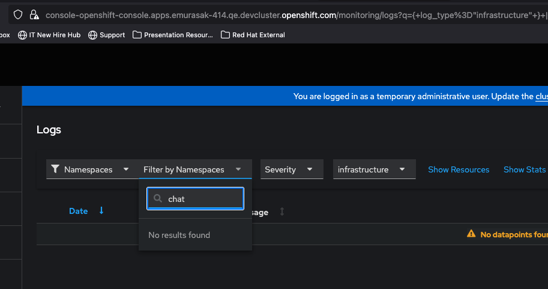Click the magnifier icon in namespace search
Image resolution: width=548 pixels, height=289 pixels.
(x=158, y=199)
